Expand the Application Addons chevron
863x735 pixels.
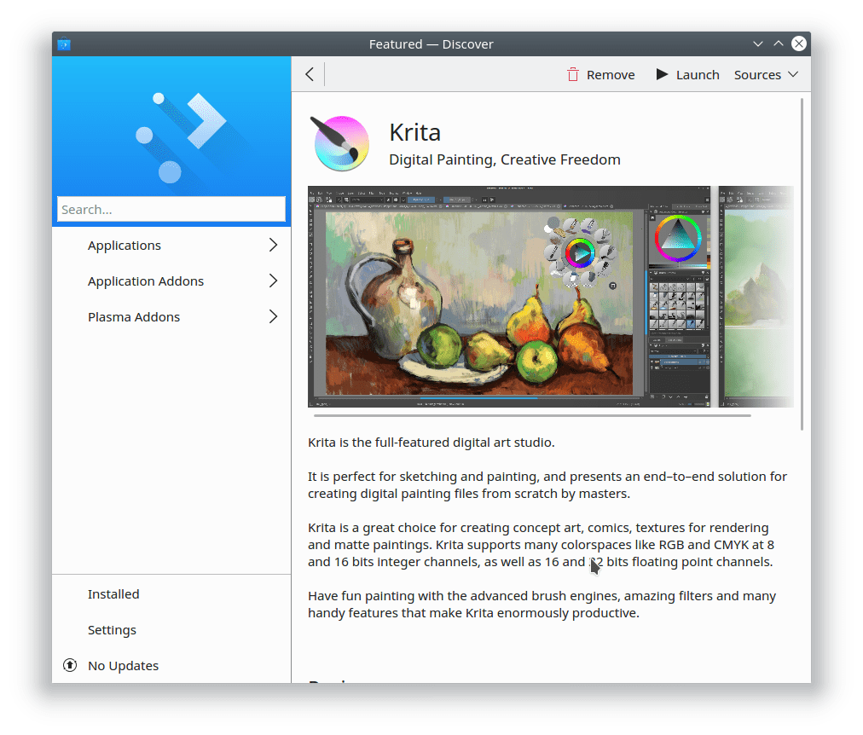pos(273,281)
